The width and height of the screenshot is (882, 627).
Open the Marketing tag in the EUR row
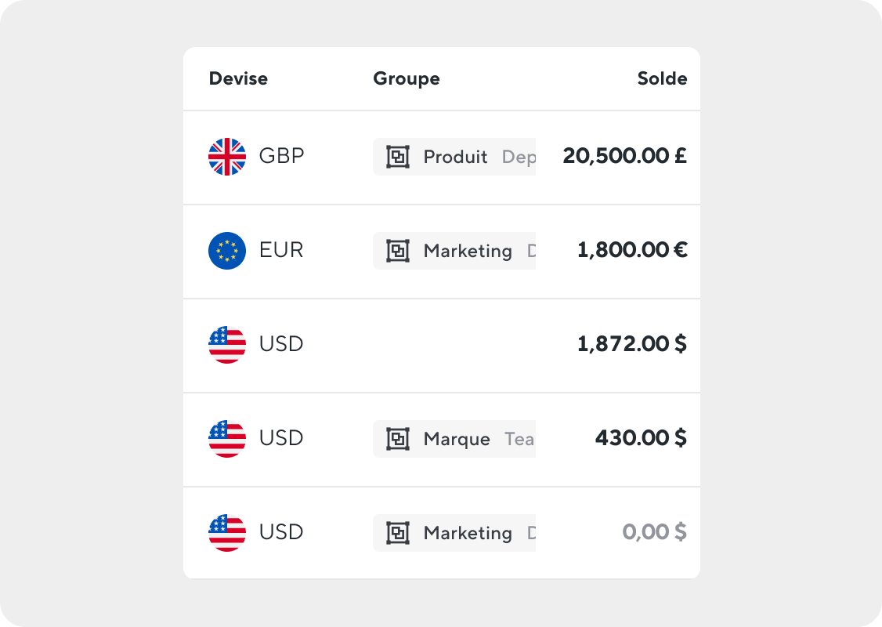(x=454, y=251)
